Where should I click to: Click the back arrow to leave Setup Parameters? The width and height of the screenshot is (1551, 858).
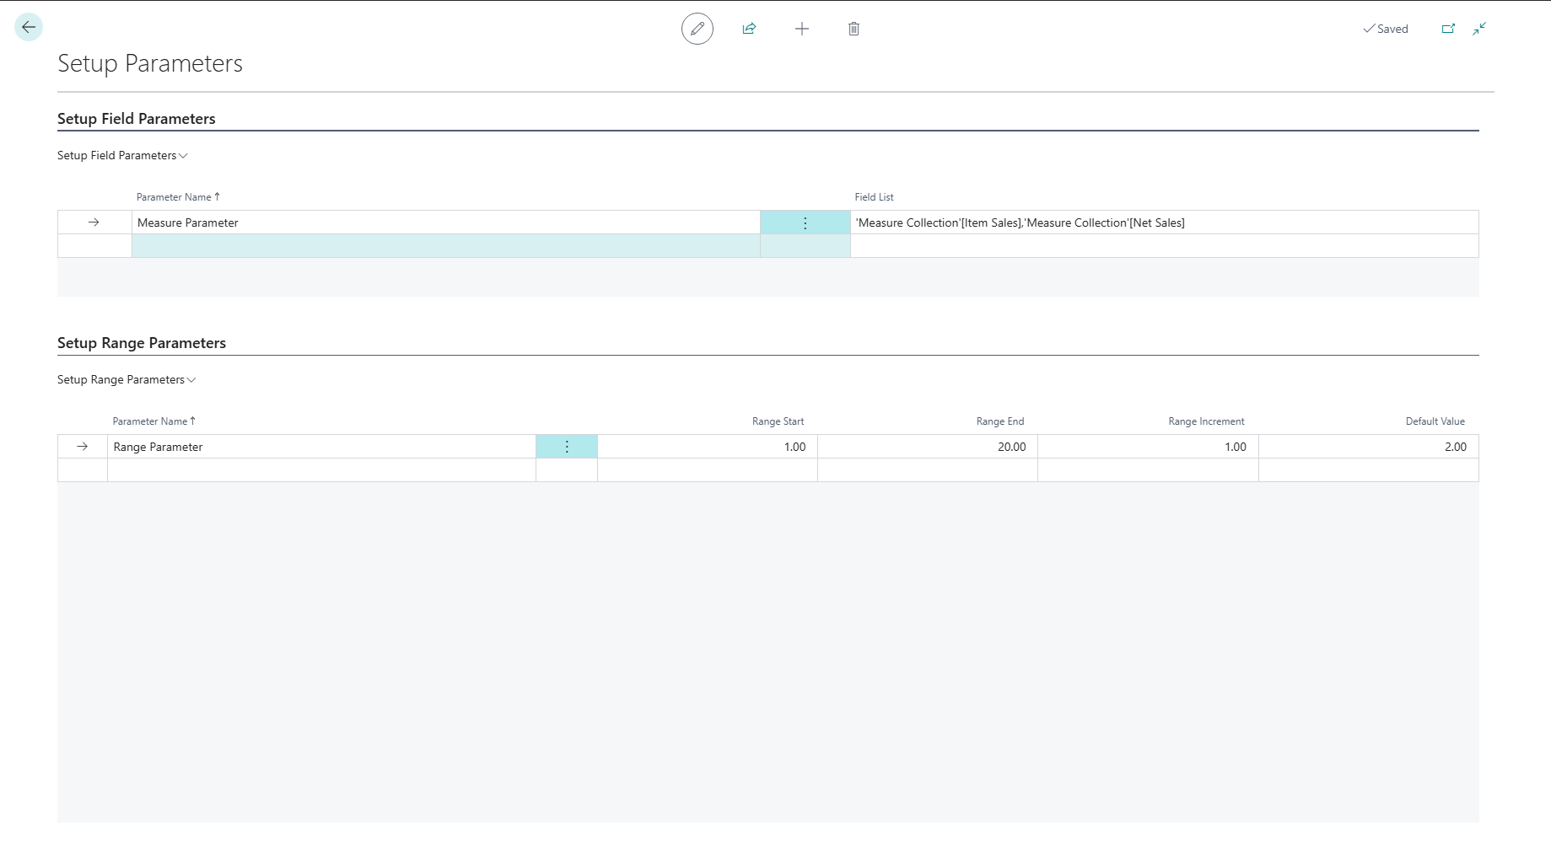[28, 26]
